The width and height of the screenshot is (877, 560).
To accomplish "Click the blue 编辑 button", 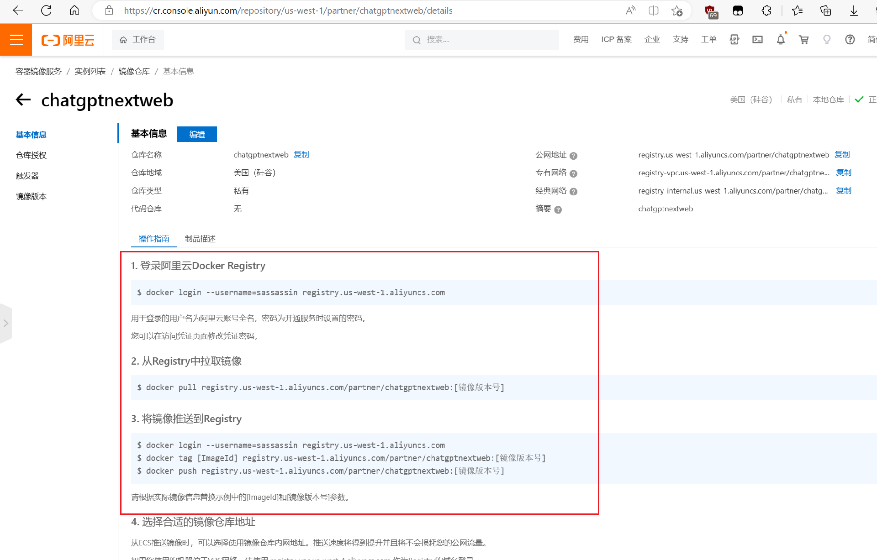I will [197, 134].
